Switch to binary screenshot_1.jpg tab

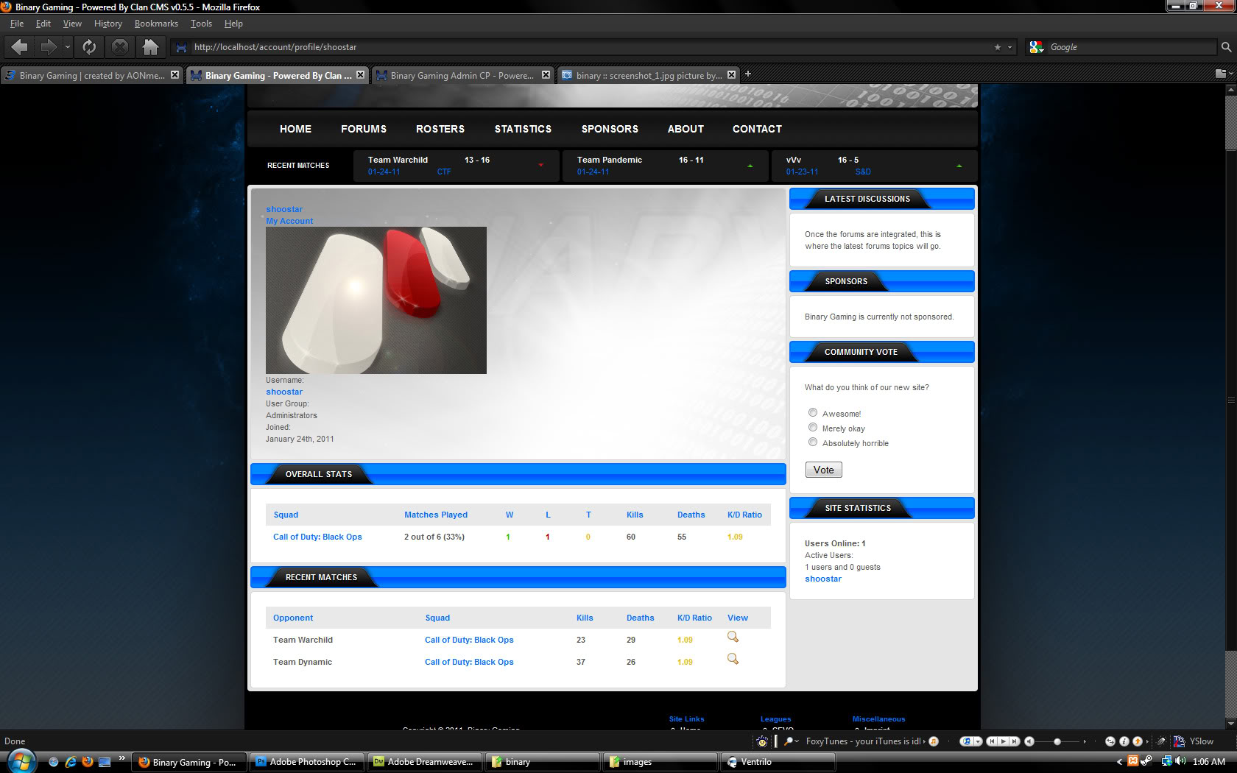coord(648,75)
